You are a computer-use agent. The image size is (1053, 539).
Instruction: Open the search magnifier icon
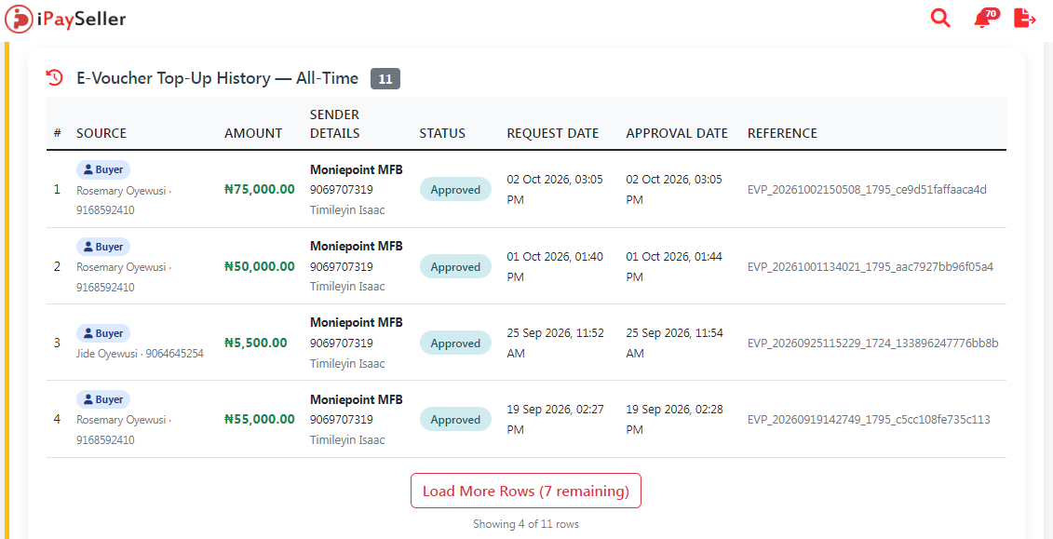941,18
